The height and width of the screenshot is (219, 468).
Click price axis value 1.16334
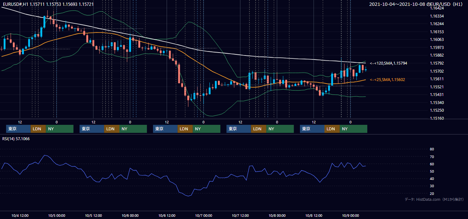437,16
